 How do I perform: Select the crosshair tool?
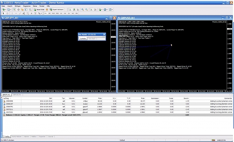click(x=7, y=13)
